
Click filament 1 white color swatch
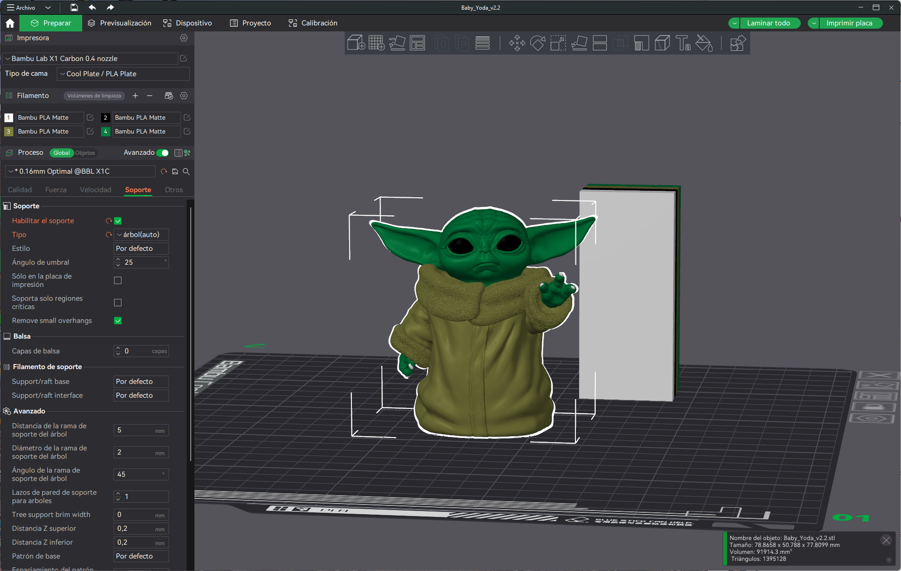point(8,118)
